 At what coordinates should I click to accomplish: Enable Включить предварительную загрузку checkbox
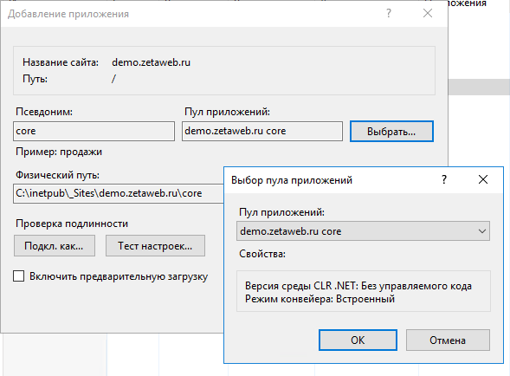pos(18,276)
